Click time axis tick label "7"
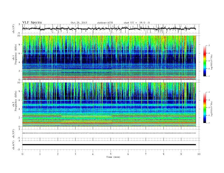The width and height of the screenshot is (224, 173). pos(146,154)
